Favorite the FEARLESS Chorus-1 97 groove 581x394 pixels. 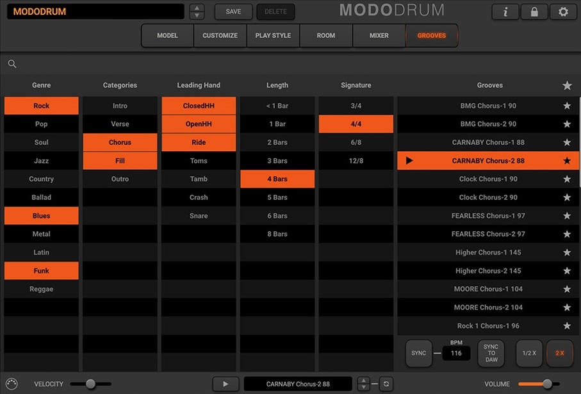[x=567, y=216]
